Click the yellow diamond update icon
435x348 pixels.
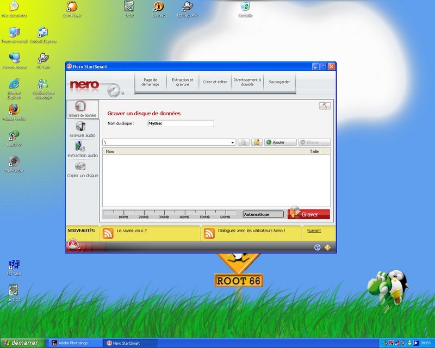click(x=327, y=247)
